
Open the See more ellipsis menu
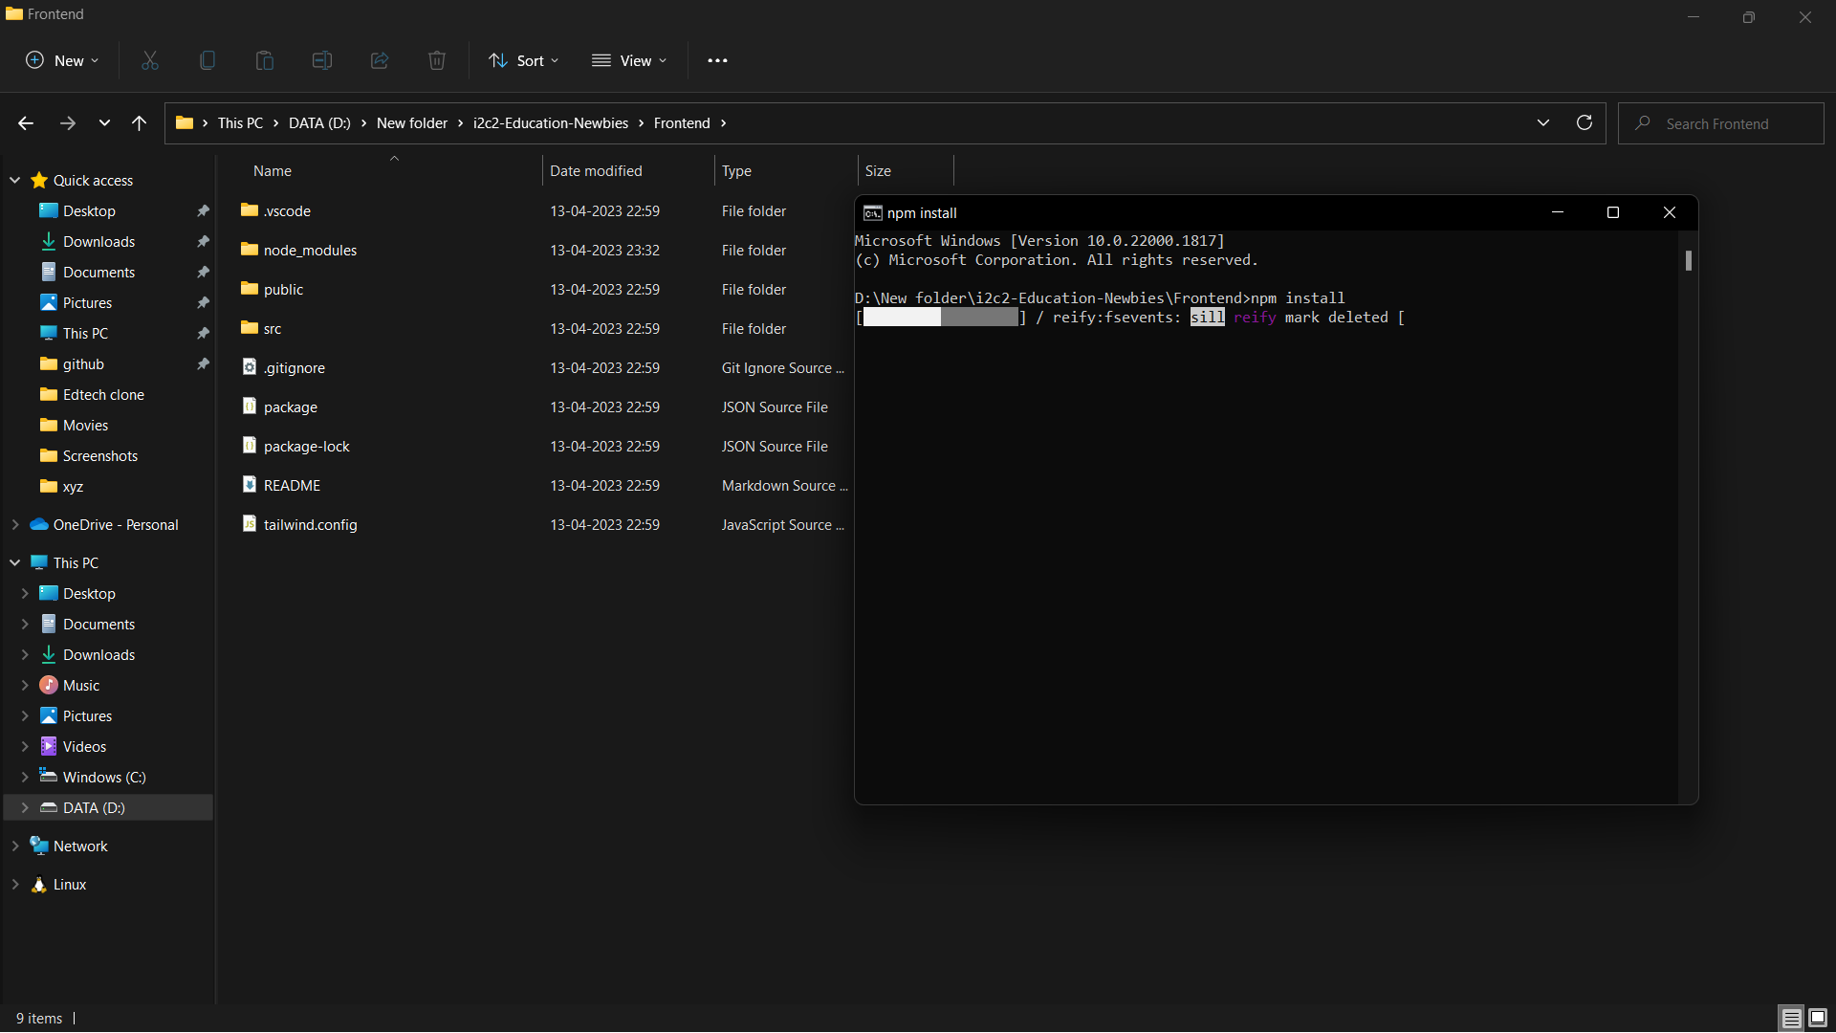(x=717, y=60)
